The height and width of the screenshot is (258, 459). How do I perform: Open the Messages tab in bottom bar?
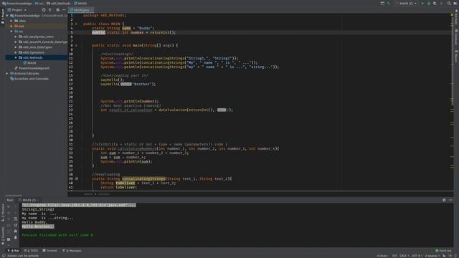pyautogui.click(x=72, y=251)
